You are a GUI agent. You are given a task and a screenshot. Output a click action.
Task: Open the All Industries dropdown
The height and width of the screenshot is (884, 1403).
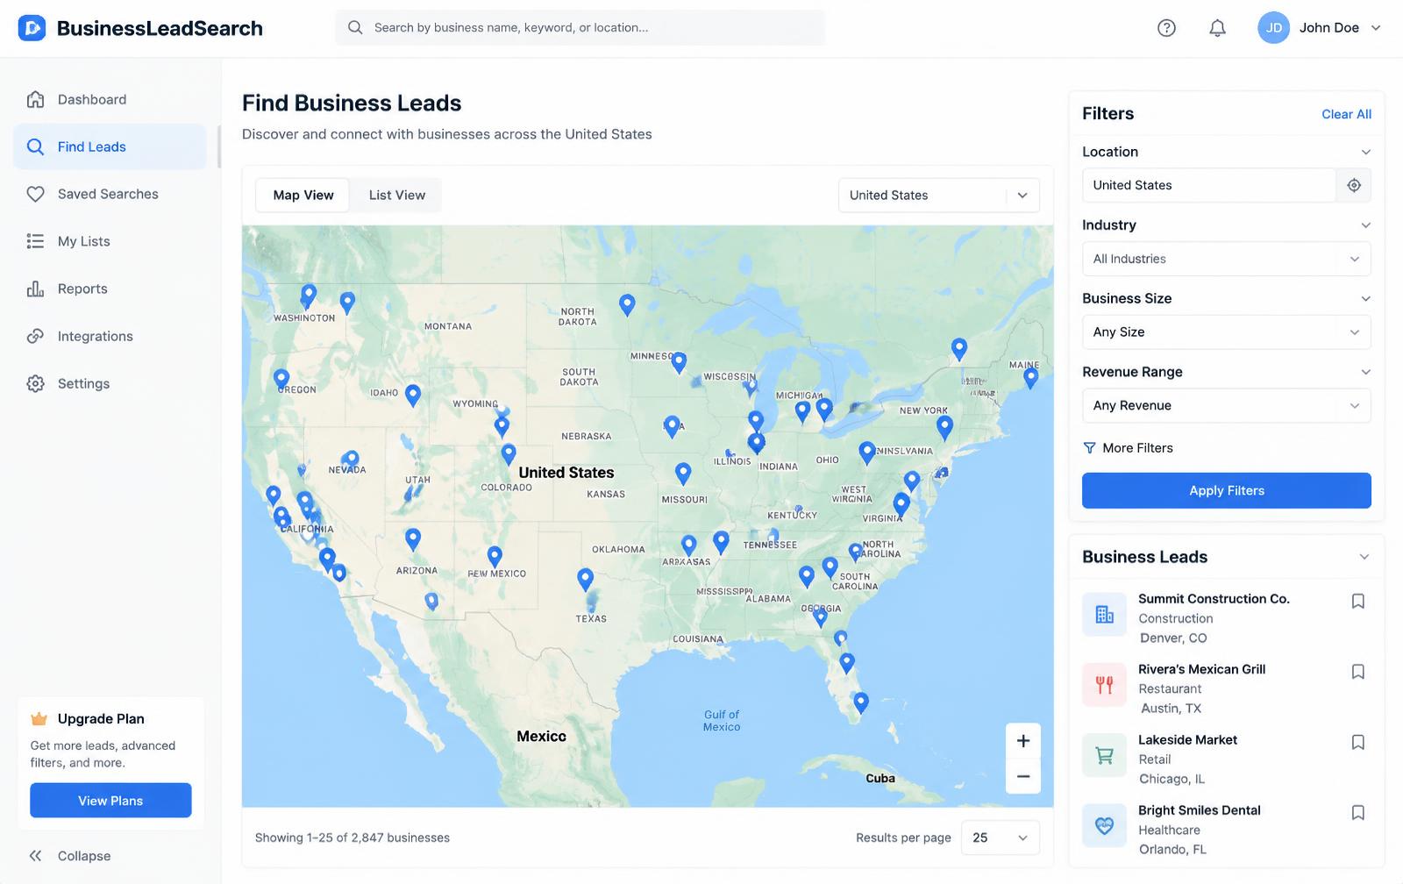(1226, 259)
